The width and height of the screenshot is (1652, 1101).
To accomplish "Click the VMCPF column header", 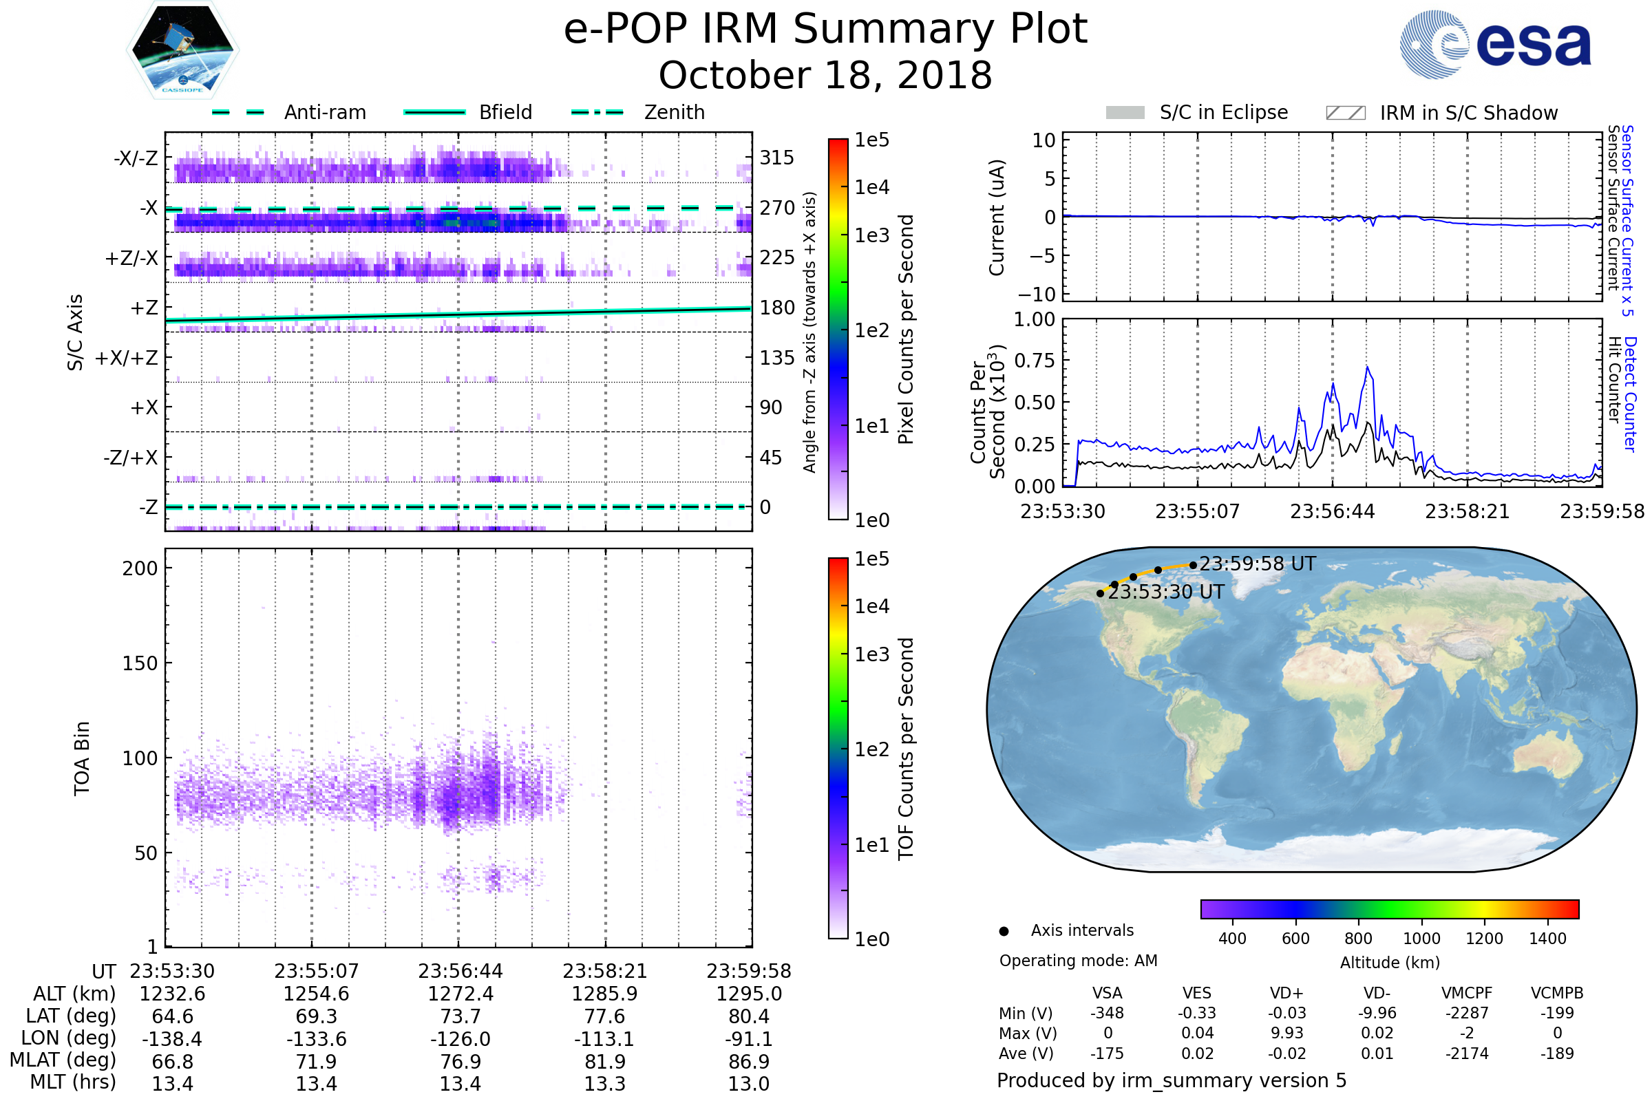I will (x=1466, y=993).
